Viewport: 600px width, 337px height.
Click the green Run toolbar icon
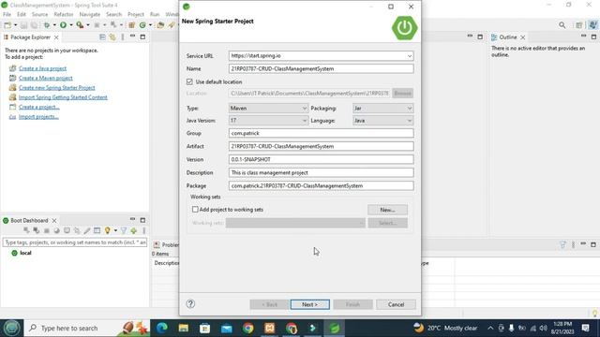(x=63, y=25)
